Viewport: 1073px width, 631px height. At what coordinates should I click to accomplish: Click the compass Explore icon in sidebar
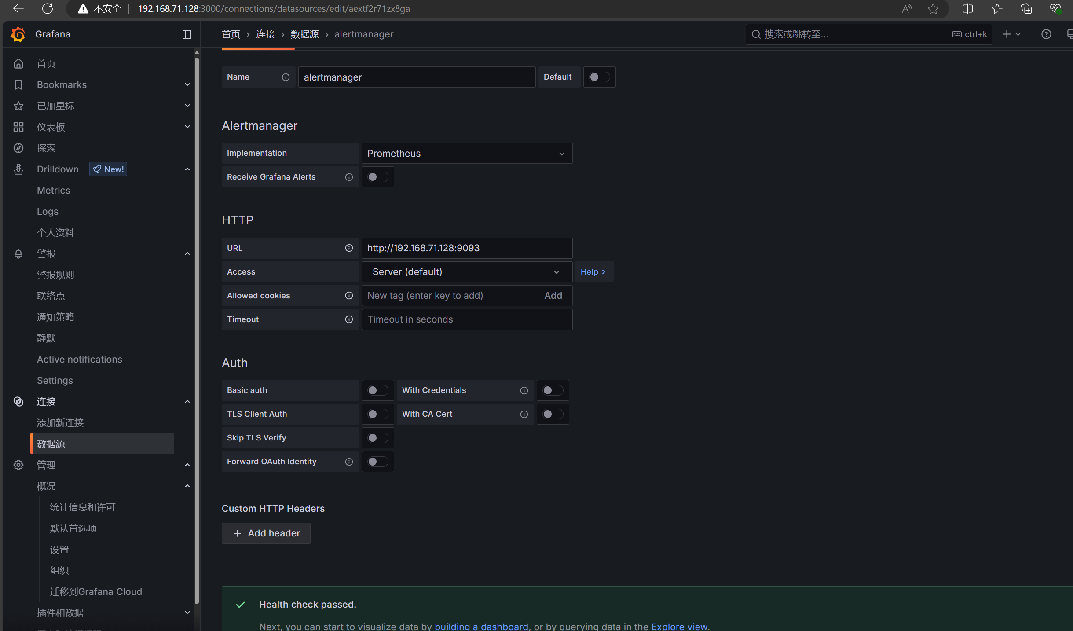tap(18, 148)
